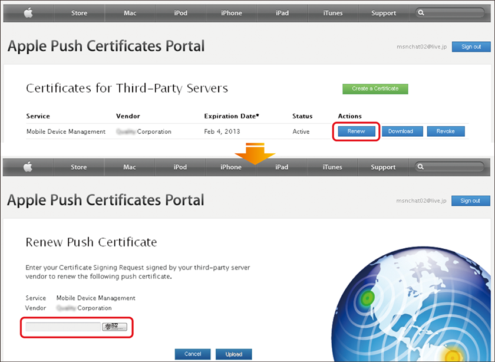495x362 pixels.
Task: Open the iPod menu on the Certificates list page
Action: click(x=180, y=13)
